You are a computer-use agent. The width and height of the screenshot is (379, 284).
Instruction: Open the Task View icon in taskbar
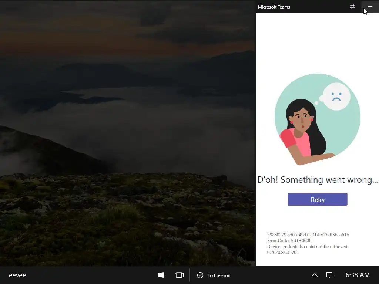(x=179, y=275)
